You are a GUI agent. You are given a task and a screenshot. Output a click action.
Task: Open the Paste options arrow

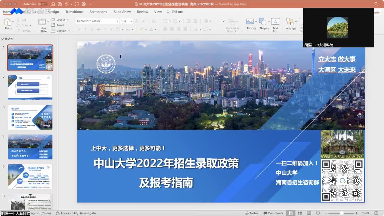pyautogui.click(x=13, y=22)
